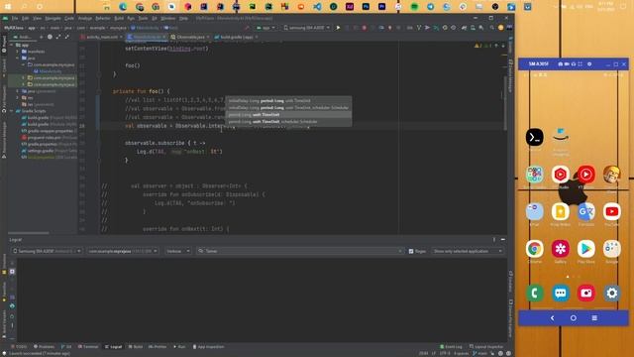Open the Refactor menu

(103, 18)
